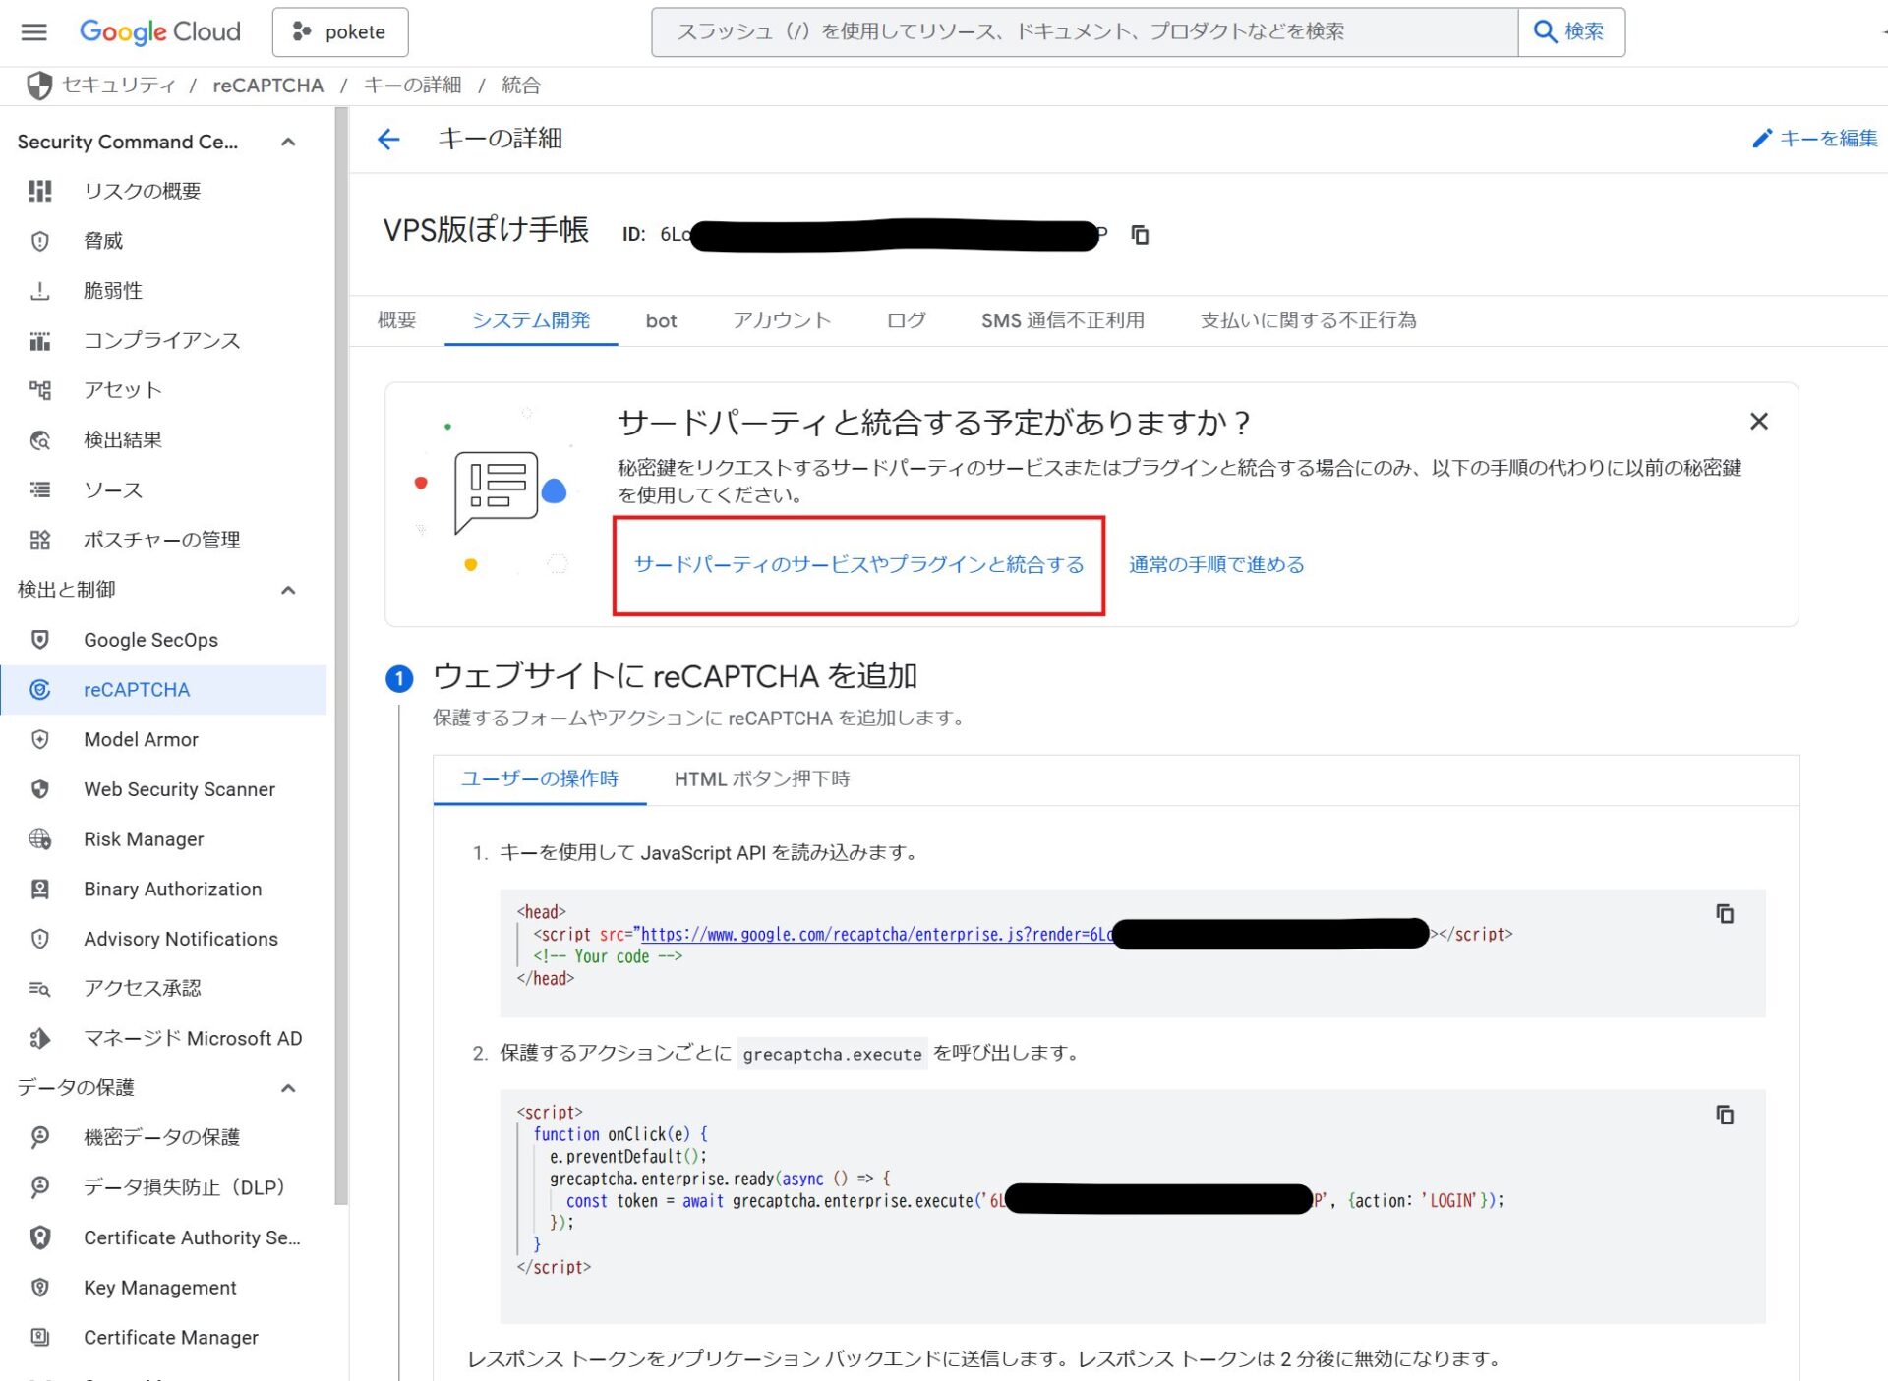Select ユーザーの操作時 code tab
Image resolution: width=1888 pixels, height=1381 pixels.
(x=539, y=778)
